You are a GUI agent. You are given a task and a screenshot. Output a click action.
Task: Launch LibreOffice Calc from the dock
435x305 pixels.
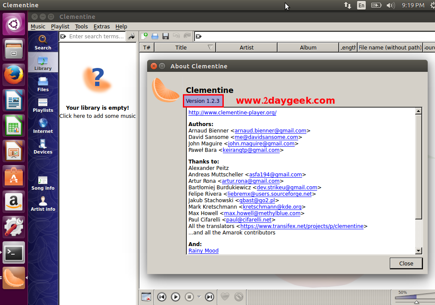point(14,126)
